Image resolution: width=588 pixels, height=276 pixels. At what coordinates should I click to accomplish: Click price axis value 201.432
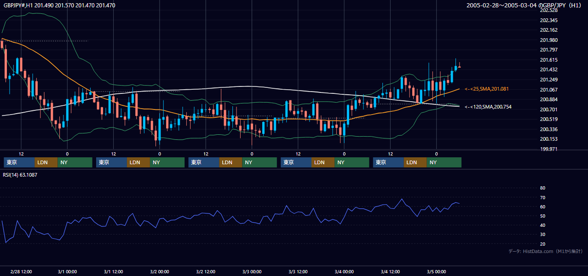[548, 69]
